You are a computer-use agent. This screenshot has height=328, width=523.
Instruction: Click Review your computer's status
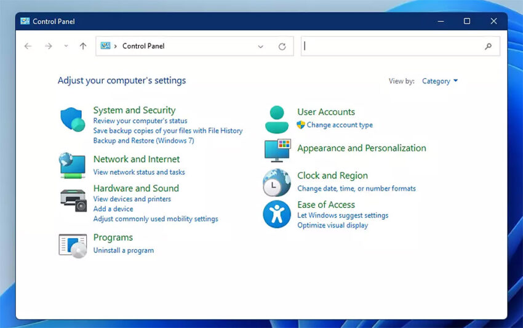pos(140,121)
